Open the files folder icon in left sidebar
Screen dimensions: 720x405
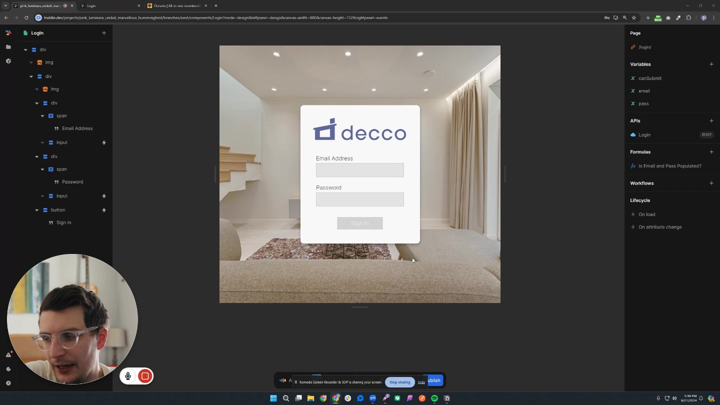click(8, 47)
